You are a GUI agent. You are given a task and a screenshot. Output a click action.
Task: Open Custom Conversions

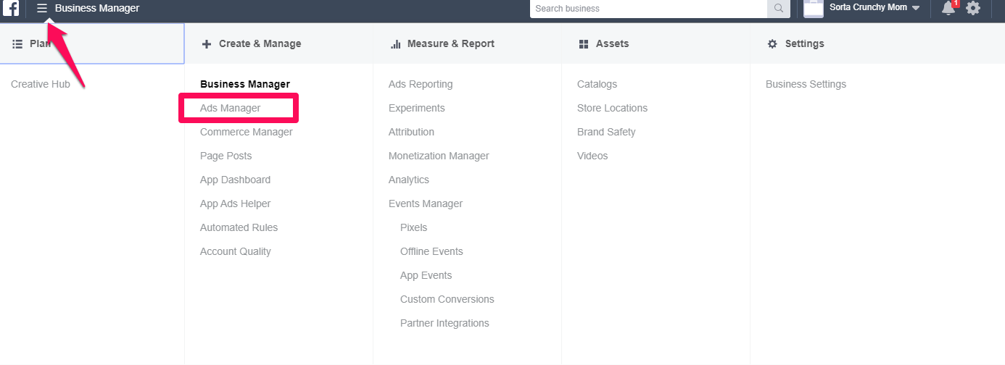(x=447, y=299)
